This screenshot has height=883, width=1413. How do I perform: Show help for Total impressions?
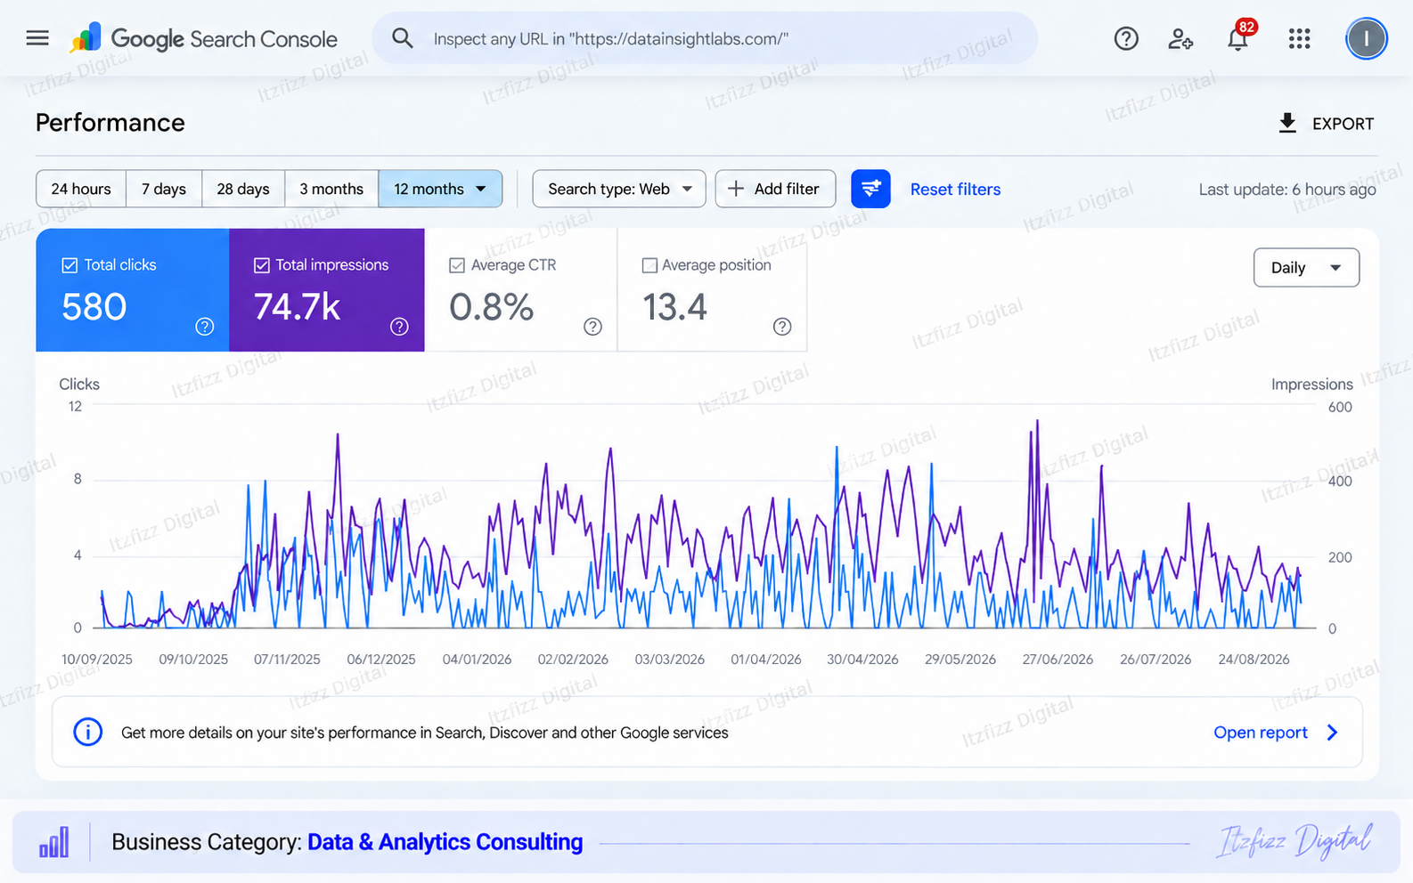(399, 327)
